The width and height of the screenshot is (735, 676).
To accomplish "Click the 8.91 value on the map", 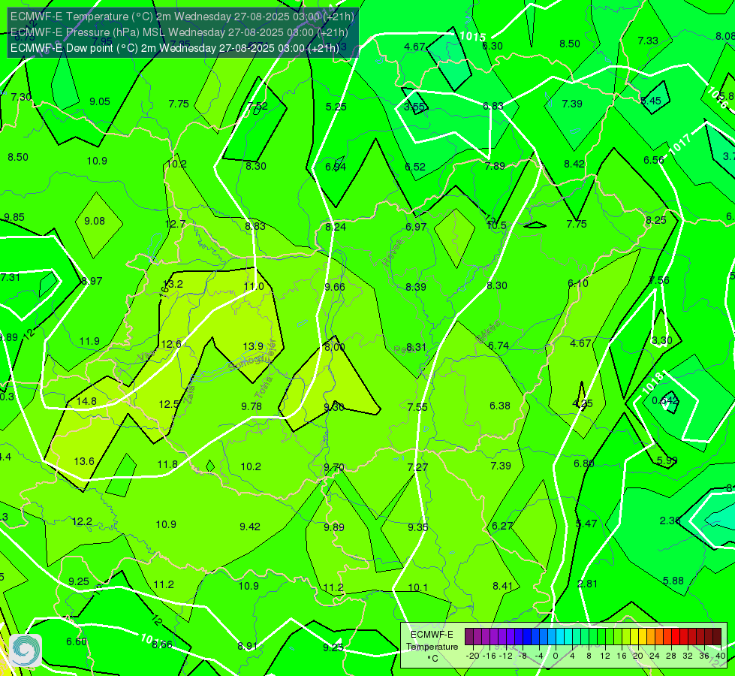I will pyautogui.click(x=248, y=646).
